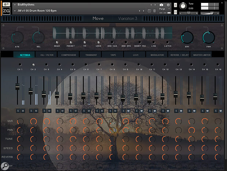Delete the snapshot with the trash icon
This screenshot has width=227, height=171.
point(155,11)
